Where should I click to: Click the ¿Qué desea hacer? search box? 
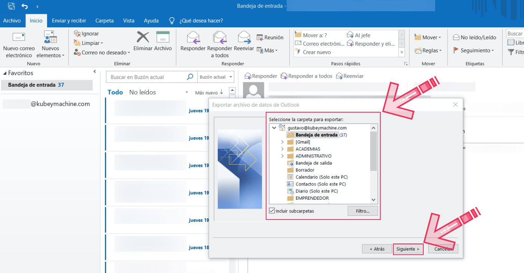point(201,21)
